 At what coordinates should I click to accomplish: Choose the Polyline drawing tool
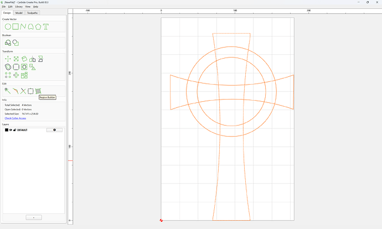pyautogui.click(x=23, y=27)
